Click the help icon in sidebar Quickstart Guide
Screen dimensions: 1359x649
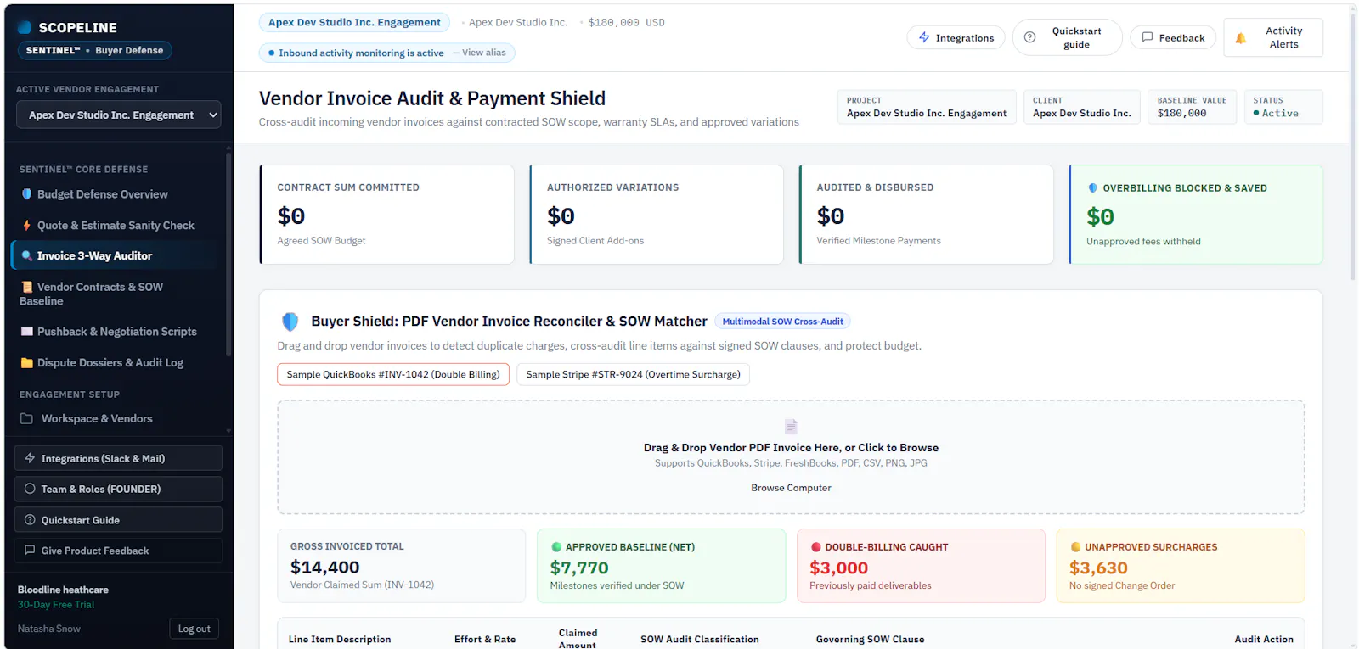pyautogui.click(x=30, y=520)
